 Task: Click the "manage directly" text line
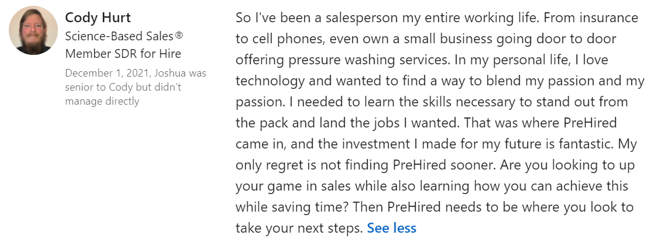click(x=102, y=101)
